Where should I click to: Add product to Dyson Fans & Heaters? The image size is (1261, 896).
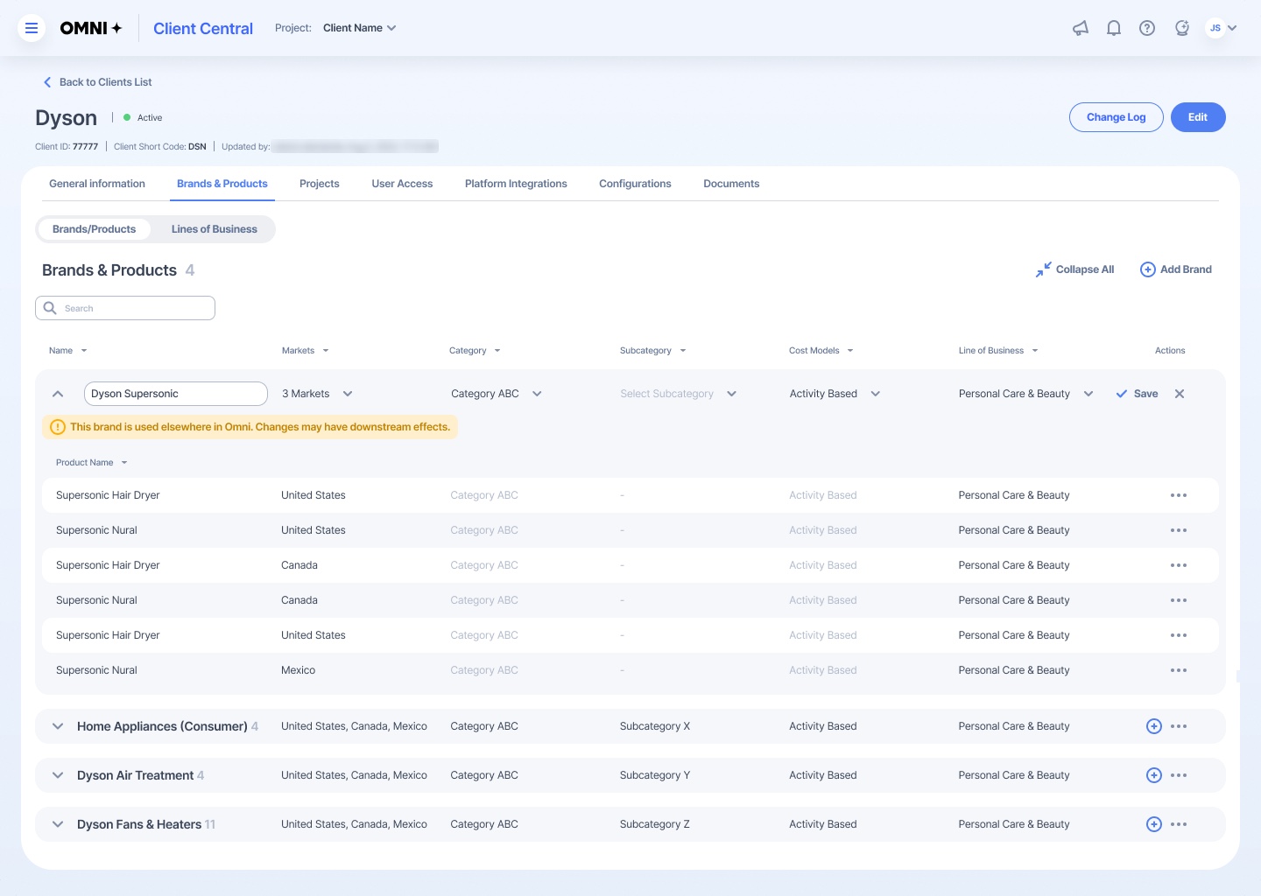pos(1154,824)
